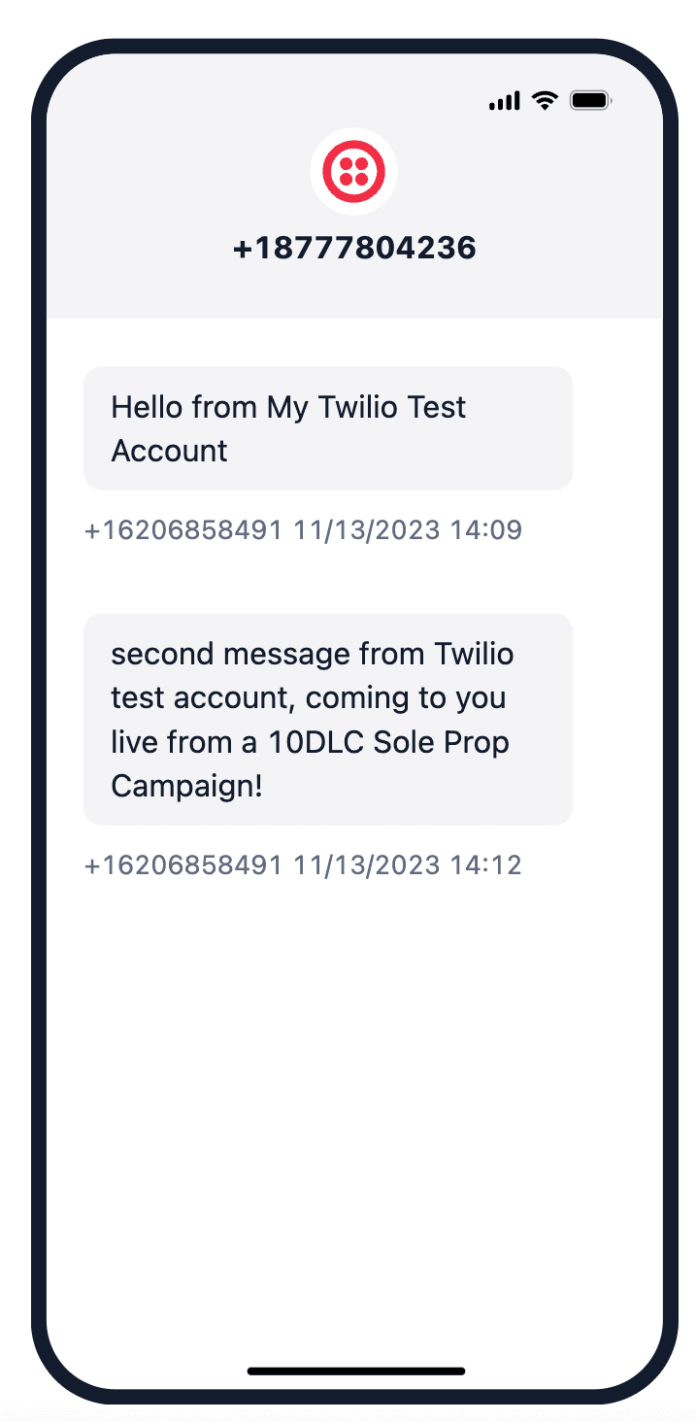Tap the 'Hello from My Twilio Test Account' message
697x1422 pixels.
click(327, 427)
